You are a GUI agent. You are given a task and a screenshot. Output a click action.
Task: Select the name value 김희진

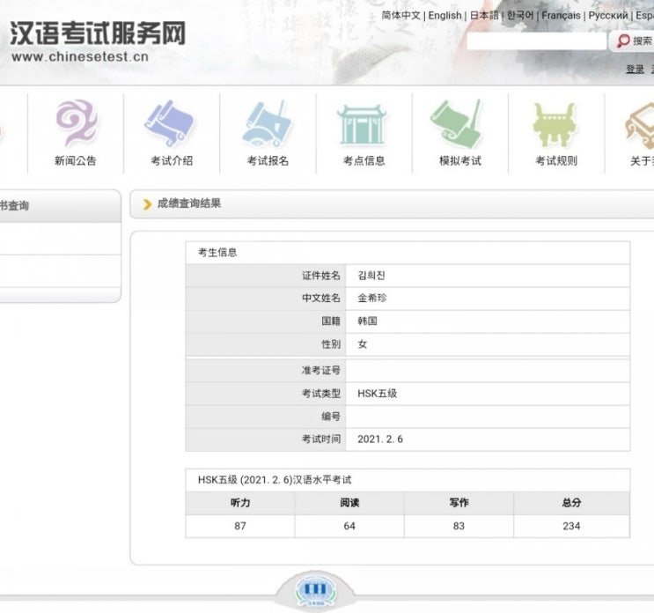pos(371,276)
